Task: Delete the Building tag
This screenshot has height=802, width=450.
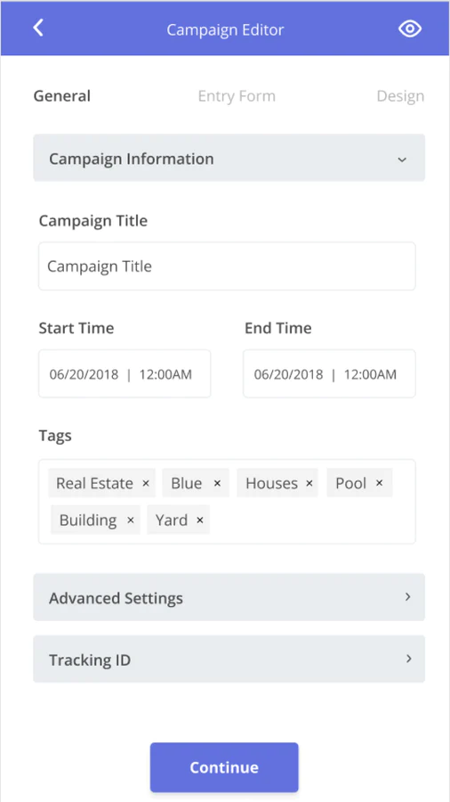Action: click(131, 520)
